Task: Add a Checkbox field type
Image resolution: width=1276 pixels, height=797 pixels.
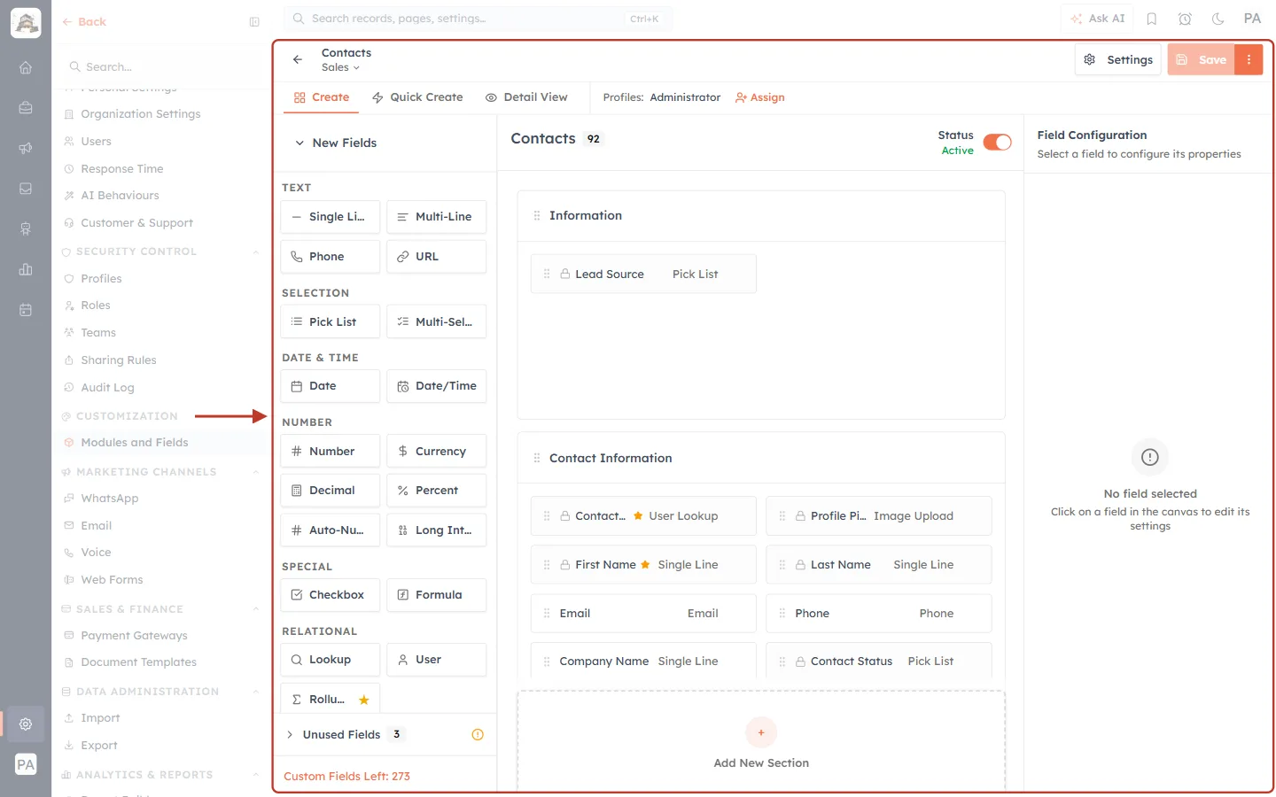Action: point(331,594)
